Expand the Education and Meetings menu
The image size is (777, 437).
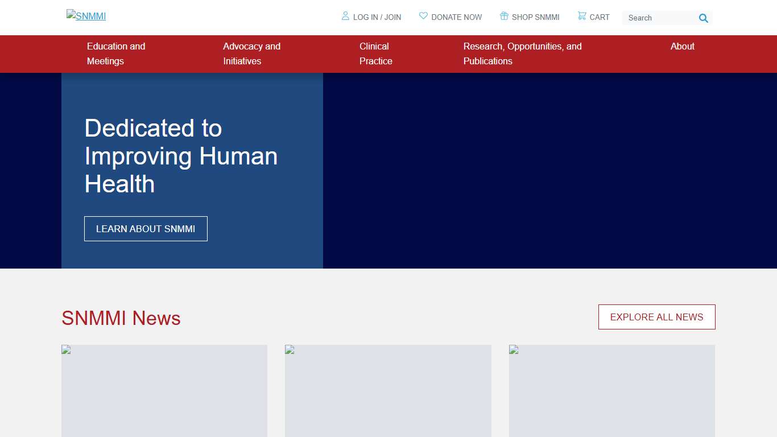pos(116,53)
